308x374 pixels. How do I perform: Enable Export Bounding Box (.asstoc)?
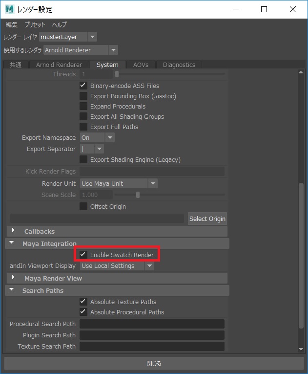point(83,96)
